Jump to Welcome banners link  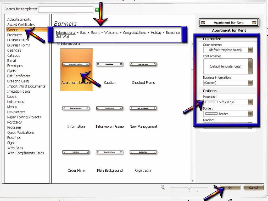[x=111, y=32]
